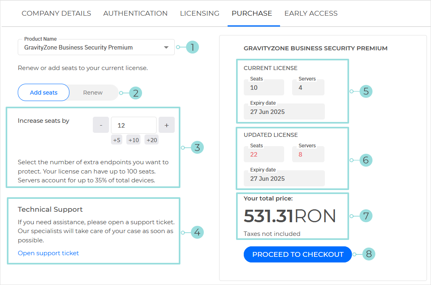
Task: Switch to the LICENSING tab
Action: click(199, 13)
